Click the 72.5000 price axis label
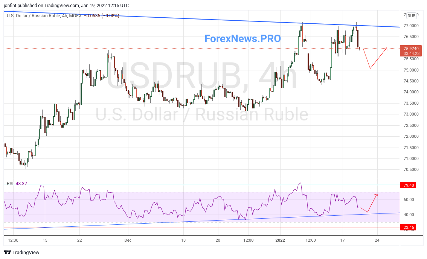This screenshot has height=259, width=427. pyautogui.click(x=411, y=125)
